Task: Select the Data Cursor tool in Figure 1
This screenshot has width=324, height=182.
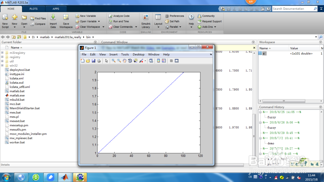Action: click(135, 61)
